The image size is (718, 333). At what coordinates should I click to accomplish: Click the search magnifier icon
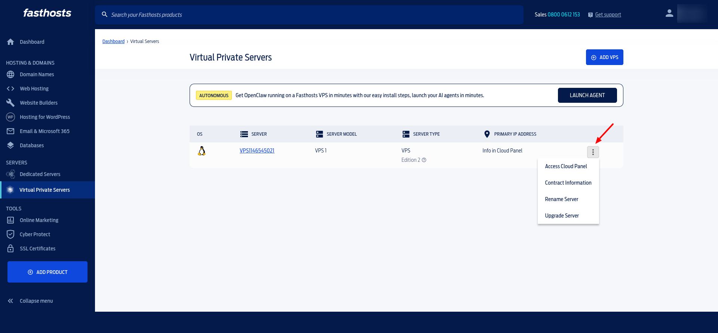coord(105,15)
